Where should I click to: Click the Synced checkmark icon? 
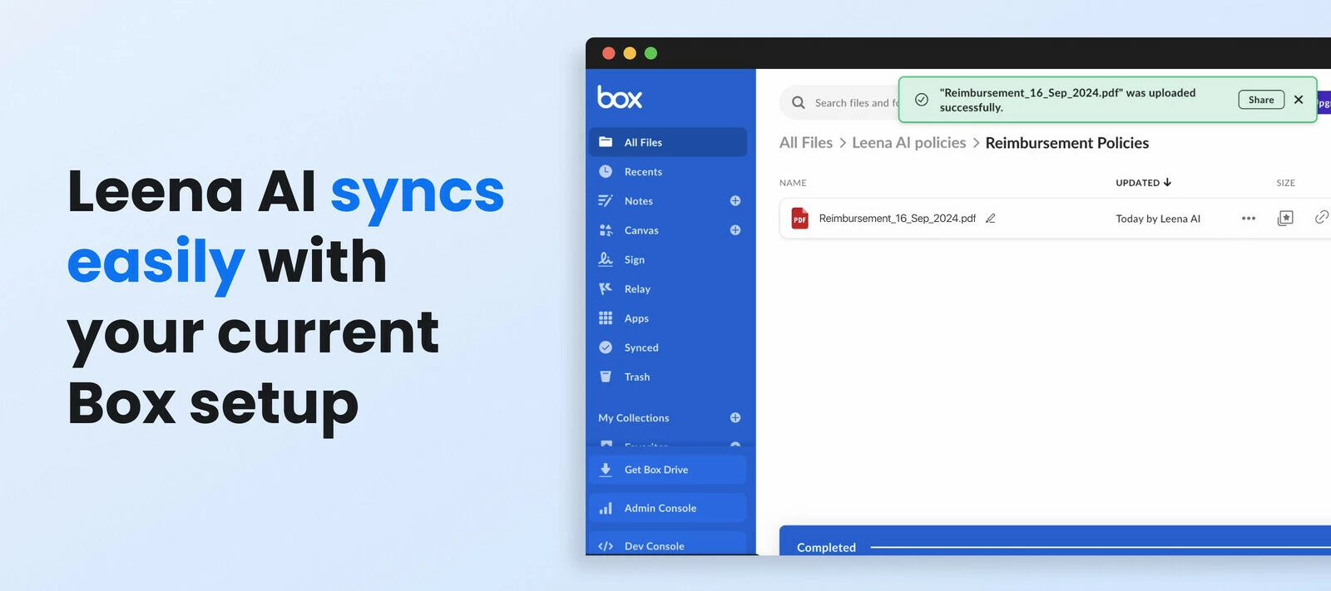pyautogui.click(x=606, y=347)
